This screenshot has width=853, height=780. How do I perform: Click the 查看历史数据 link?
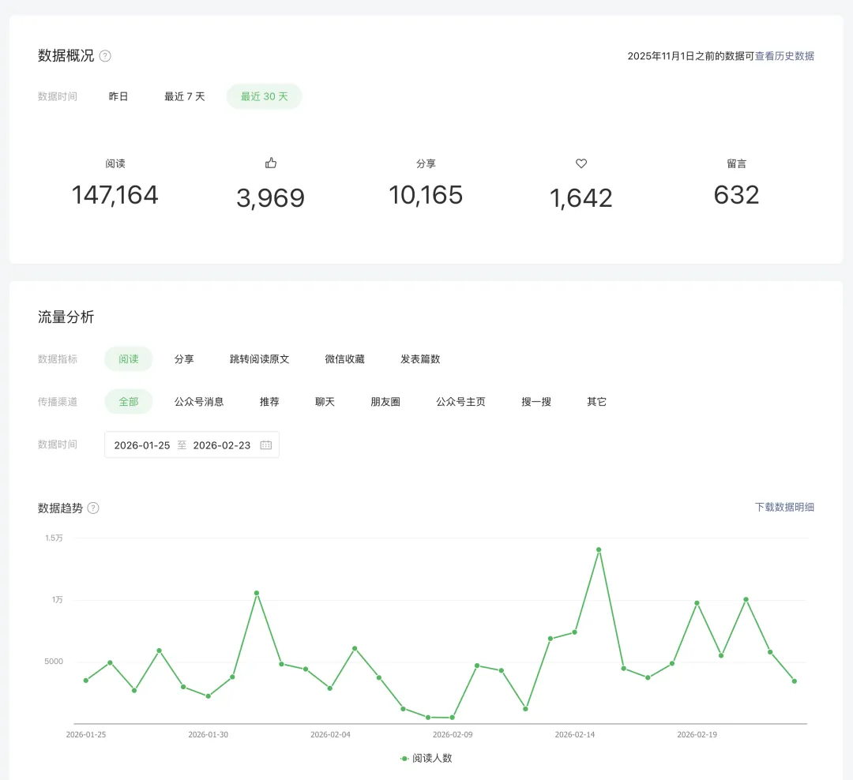[787, 56]
